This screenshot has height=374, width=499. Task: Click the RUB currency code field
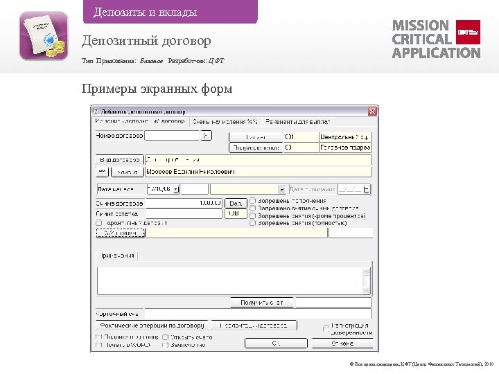(236, 213)
